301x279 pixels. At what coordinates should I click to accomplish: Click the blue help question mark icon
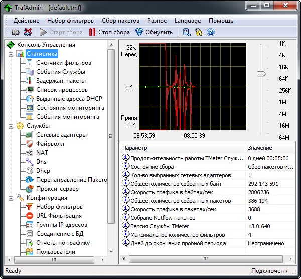[x=211, y=32]
